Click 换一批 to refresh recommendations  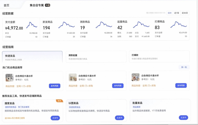(184, 67)
